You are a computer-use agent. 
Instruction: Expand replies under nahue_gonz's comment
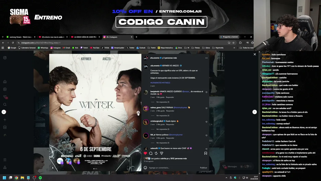[163, 116]
